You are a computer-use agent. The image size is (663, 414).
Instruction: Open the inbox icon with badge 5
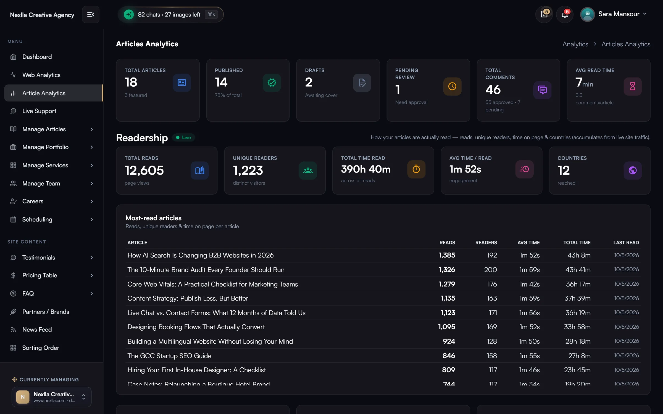[x=544, y=14]
